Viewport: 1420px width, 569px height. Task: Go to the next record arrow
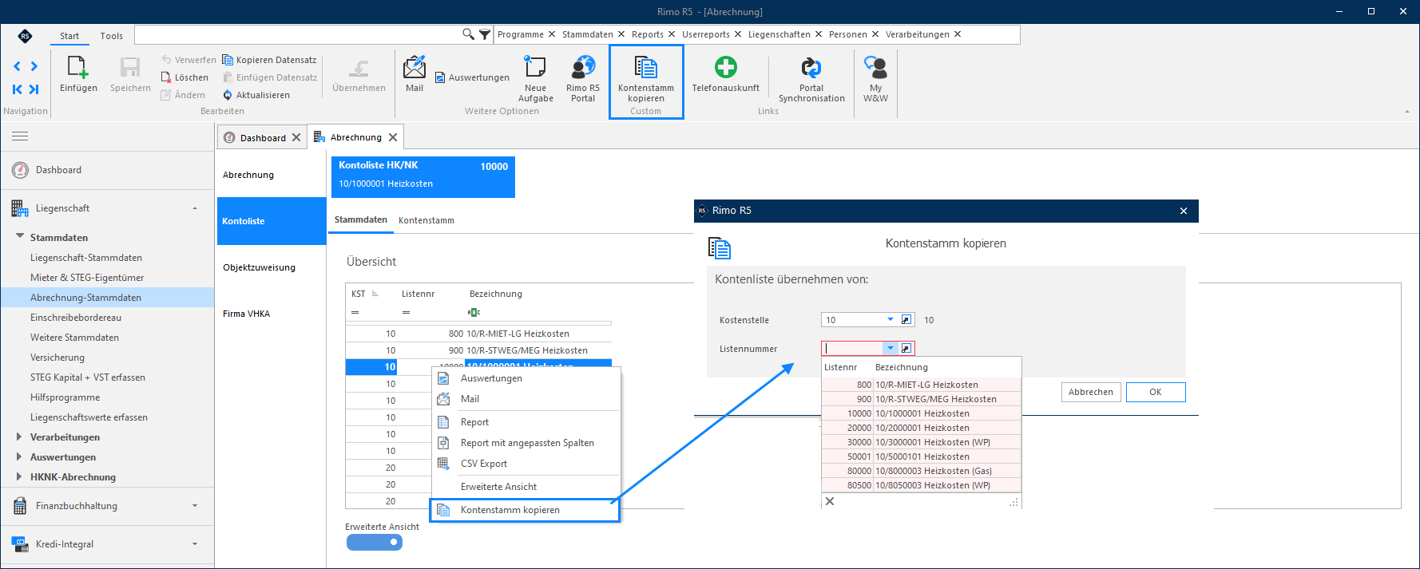point(34,66)
